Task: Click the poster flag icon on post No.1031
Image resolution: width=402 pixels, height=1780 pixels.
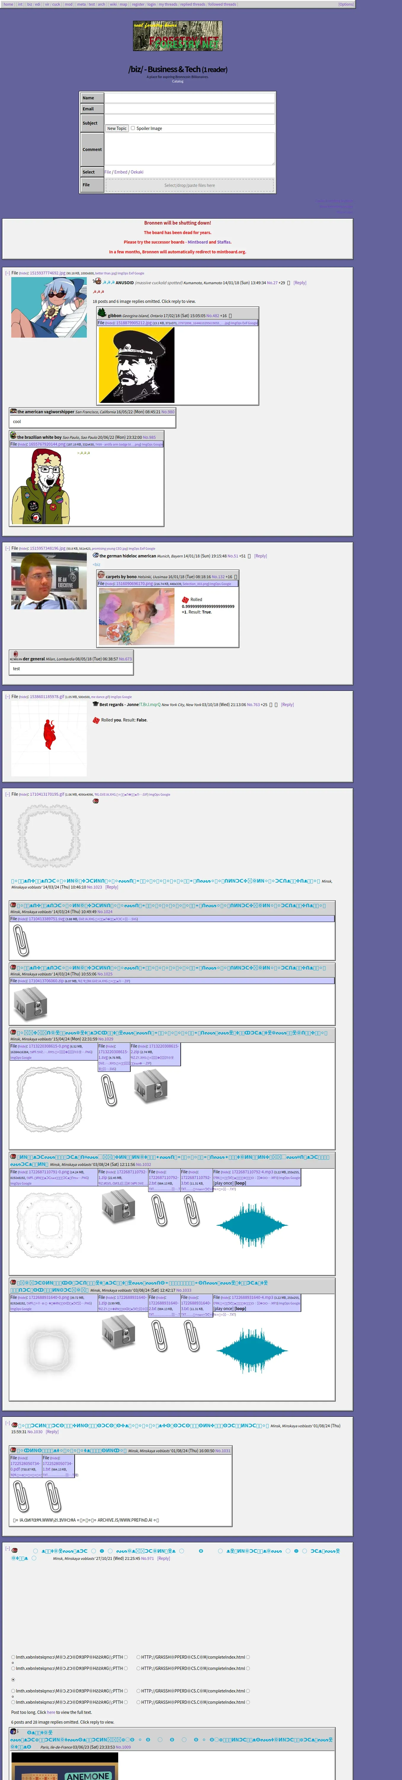Action: pyautogui.click(x=13, y=1450)
